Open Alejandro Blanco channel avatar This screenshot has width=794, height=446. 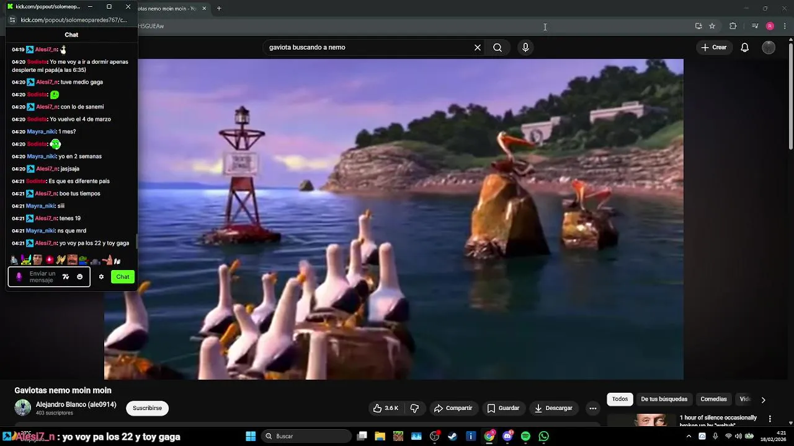coord(23,408)
